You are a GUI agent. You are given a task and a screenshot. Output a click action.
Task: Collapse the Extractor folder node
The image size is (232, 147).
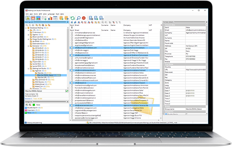coord(28,46)
